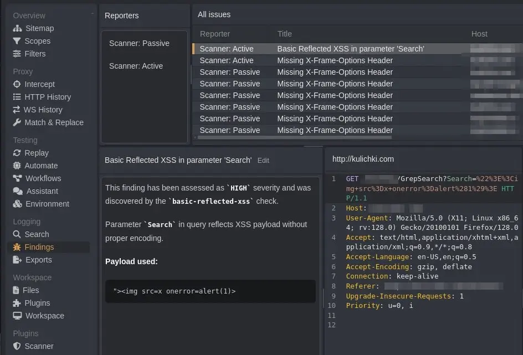Viewport: 523px width, 355px height.
Task: Click the horizontal scrollbar under issues table
Action: tap(295, 137)
